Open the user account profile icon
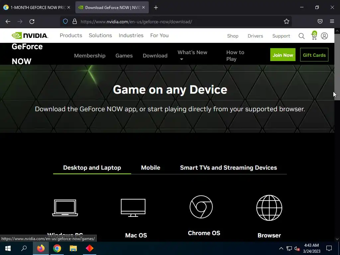The image size is (340, 255). [324, 36]
